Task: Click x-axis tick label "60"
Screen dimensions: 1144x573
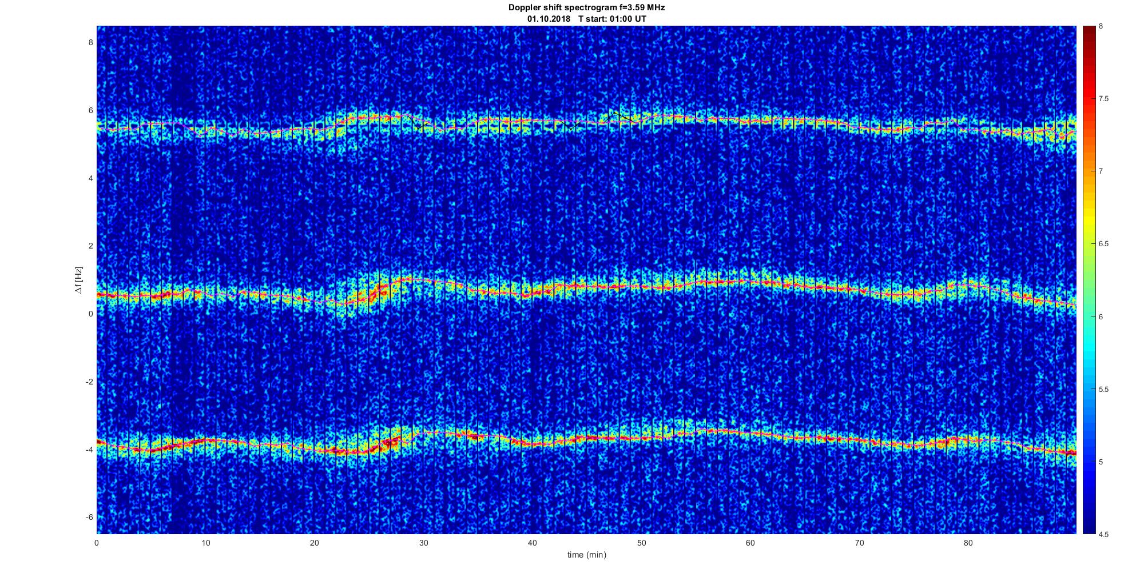Action: click(750, 543)
